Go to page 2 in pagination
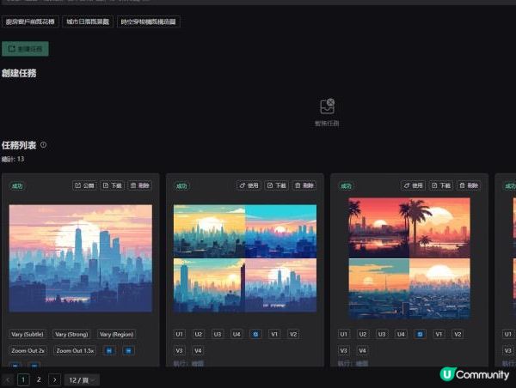Image resolution: width=516 pixels, height=388 pixels. (x=39, y=379)
